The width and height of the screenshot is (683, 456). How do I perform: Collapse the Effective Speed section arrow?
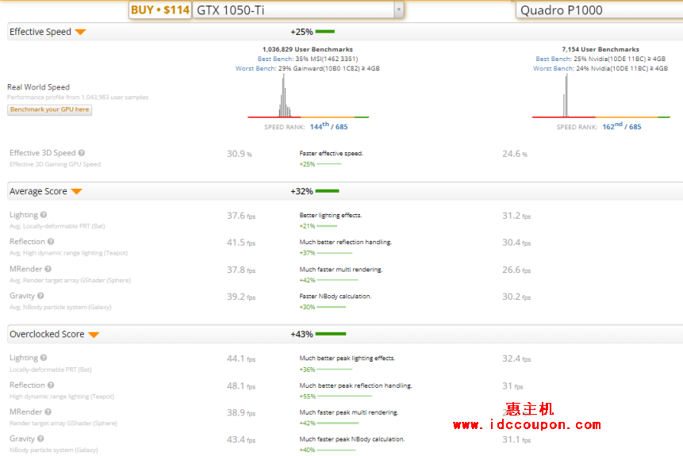tap(80, 33)
